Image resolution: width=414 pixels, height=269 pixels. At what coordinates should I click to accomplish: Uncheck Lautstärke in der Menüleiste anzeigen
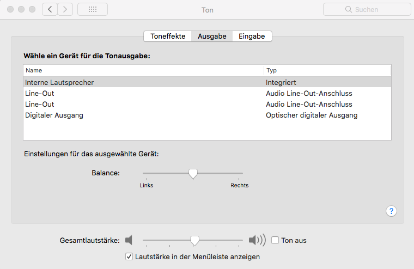point(129,256)
